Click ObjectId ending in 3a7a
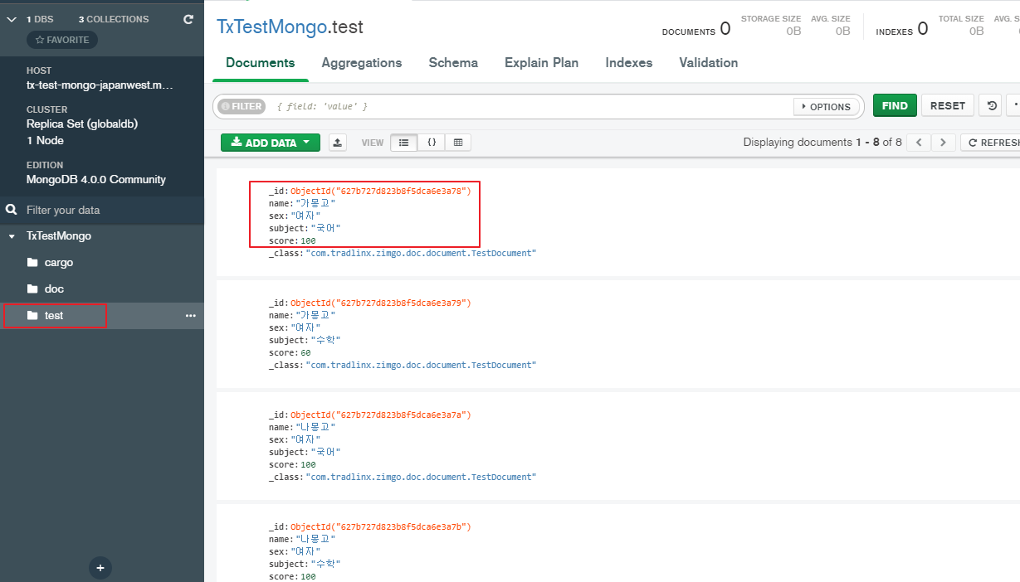Viewport: 1020px width, 582px height. (x=380, y=415)
